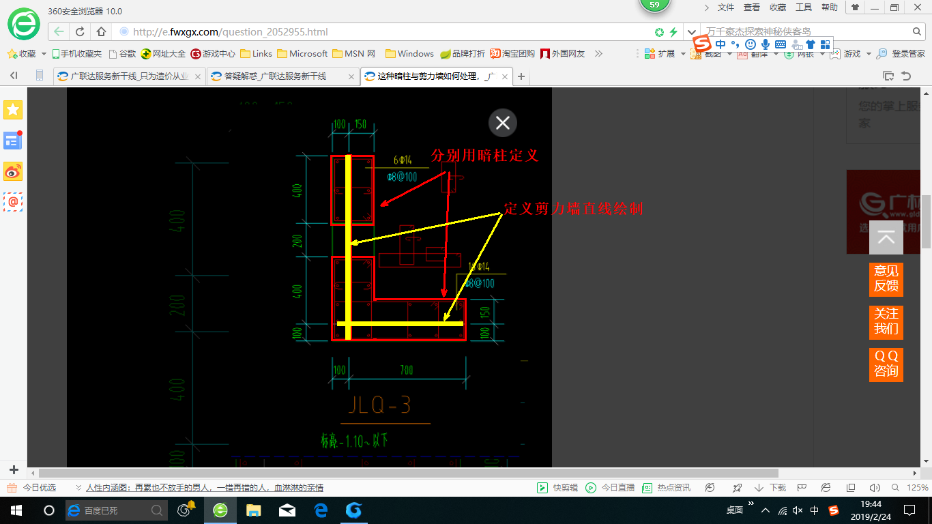Screen dimensions: 932x524
Task: Open a new browser tab
Action: click(521, 76)
